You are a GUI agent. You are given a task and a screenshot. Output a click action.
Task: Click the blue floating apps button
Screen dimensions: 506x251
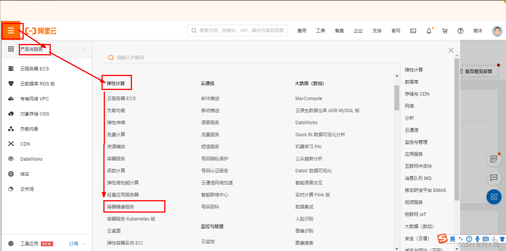click(x=494, y=196)
